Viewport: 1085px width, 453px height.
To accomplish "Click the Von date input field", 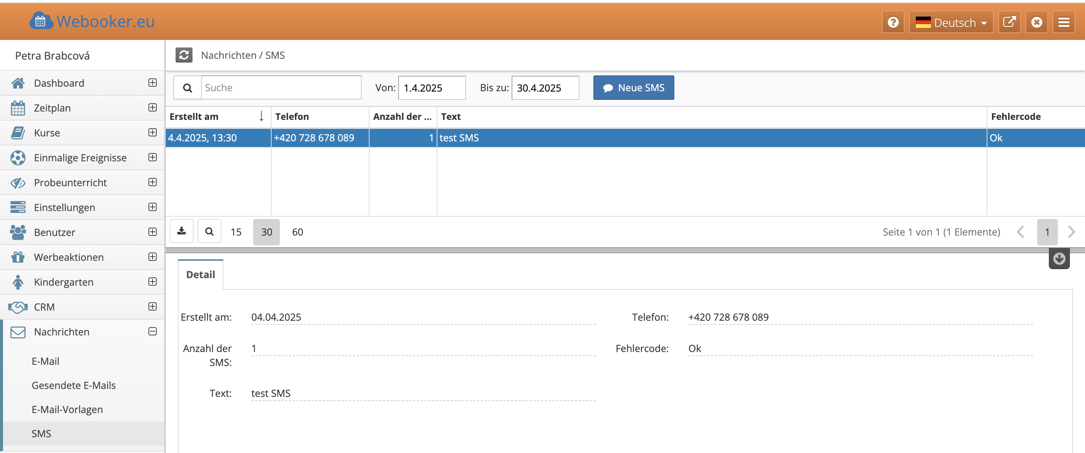I will pyautogui.click(x=431, y=88).
